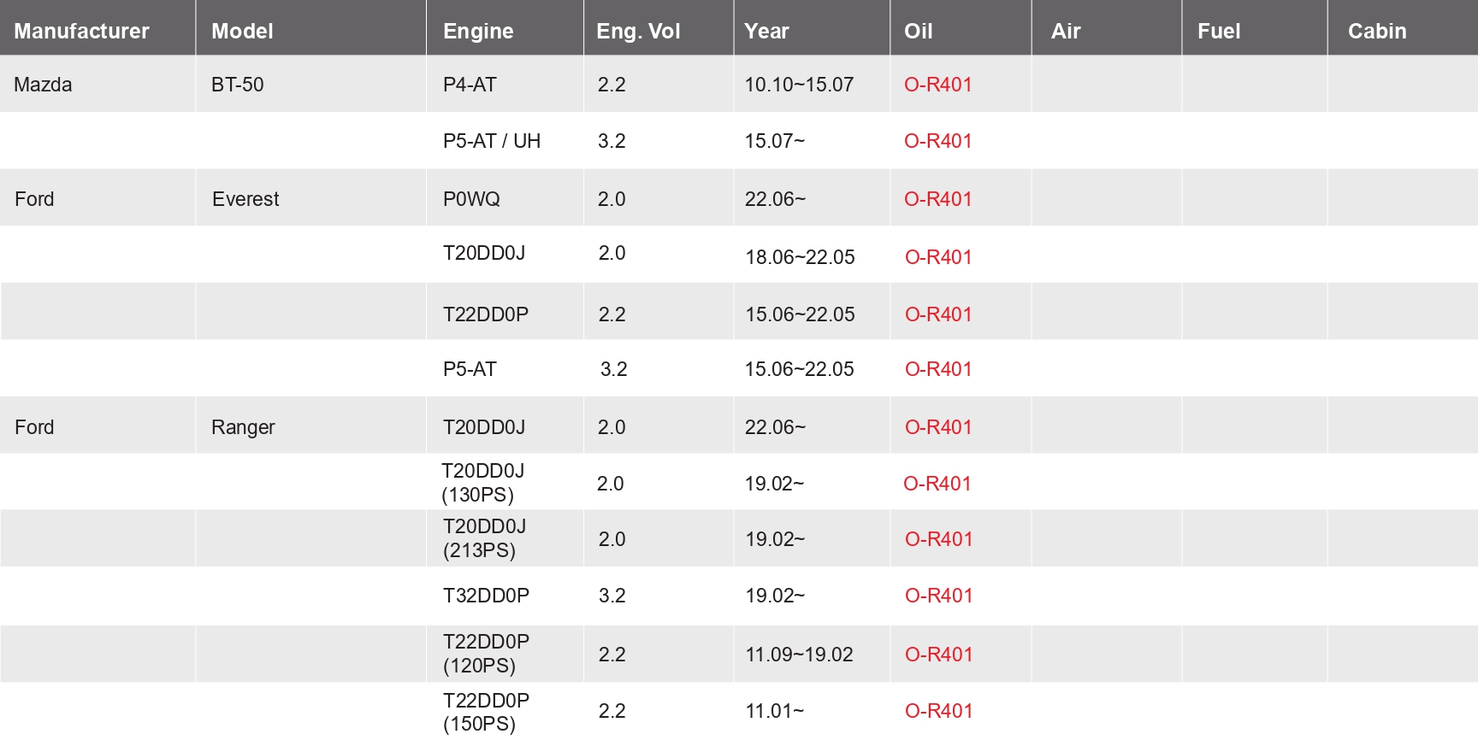Select the year 10.10~15.07 cell
Image resolution: width=1478 pixels, height=740 pixels.
click(x=799, y=85)
